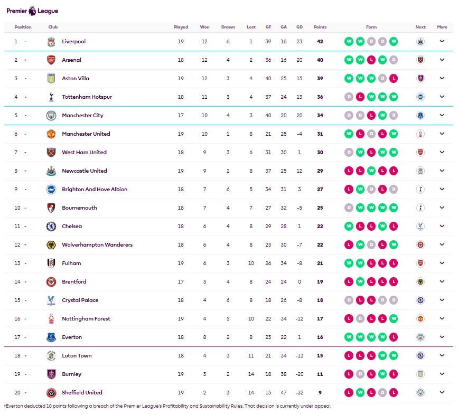Click Everton's next opponent badge
This screenshot has height=415, width=458.
tap(420, 337)
